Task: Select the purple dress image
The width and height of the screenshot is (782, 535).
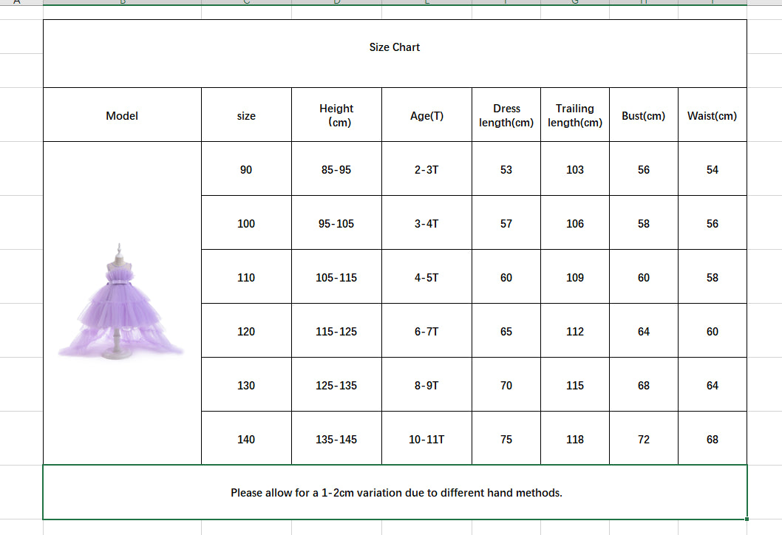Action: [121, 303]
